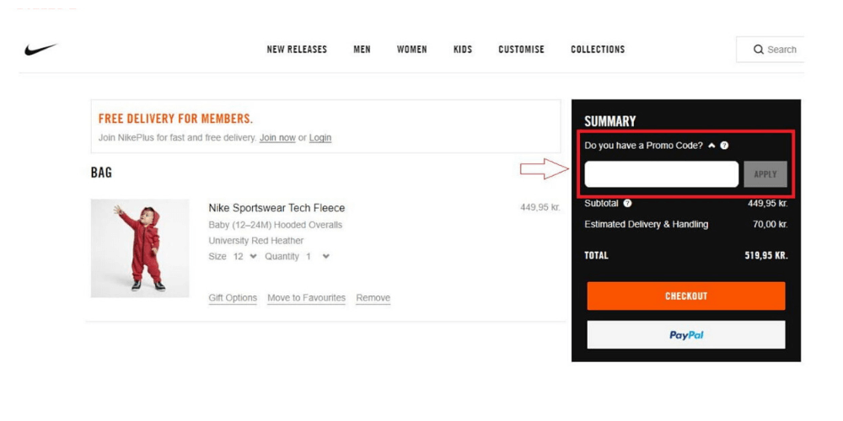Click the search magnifier icon

(x=759, y=50)
